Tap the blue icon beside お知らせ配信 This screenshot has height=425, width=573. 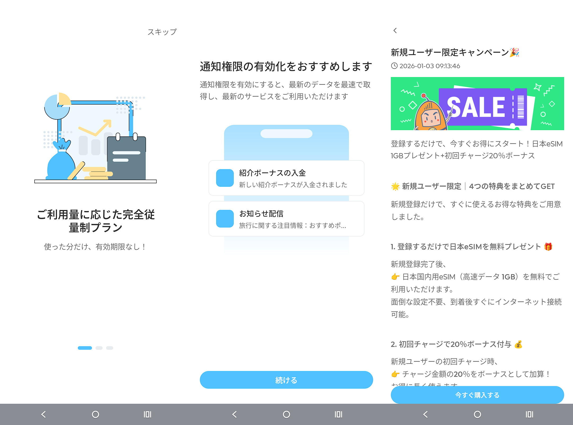point(225,219)
